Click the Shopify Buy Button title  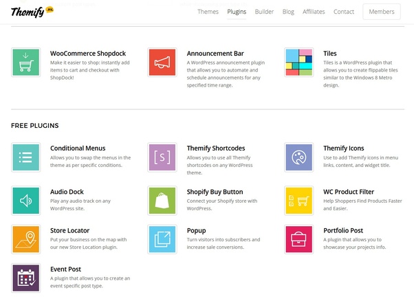pos(215,192)
